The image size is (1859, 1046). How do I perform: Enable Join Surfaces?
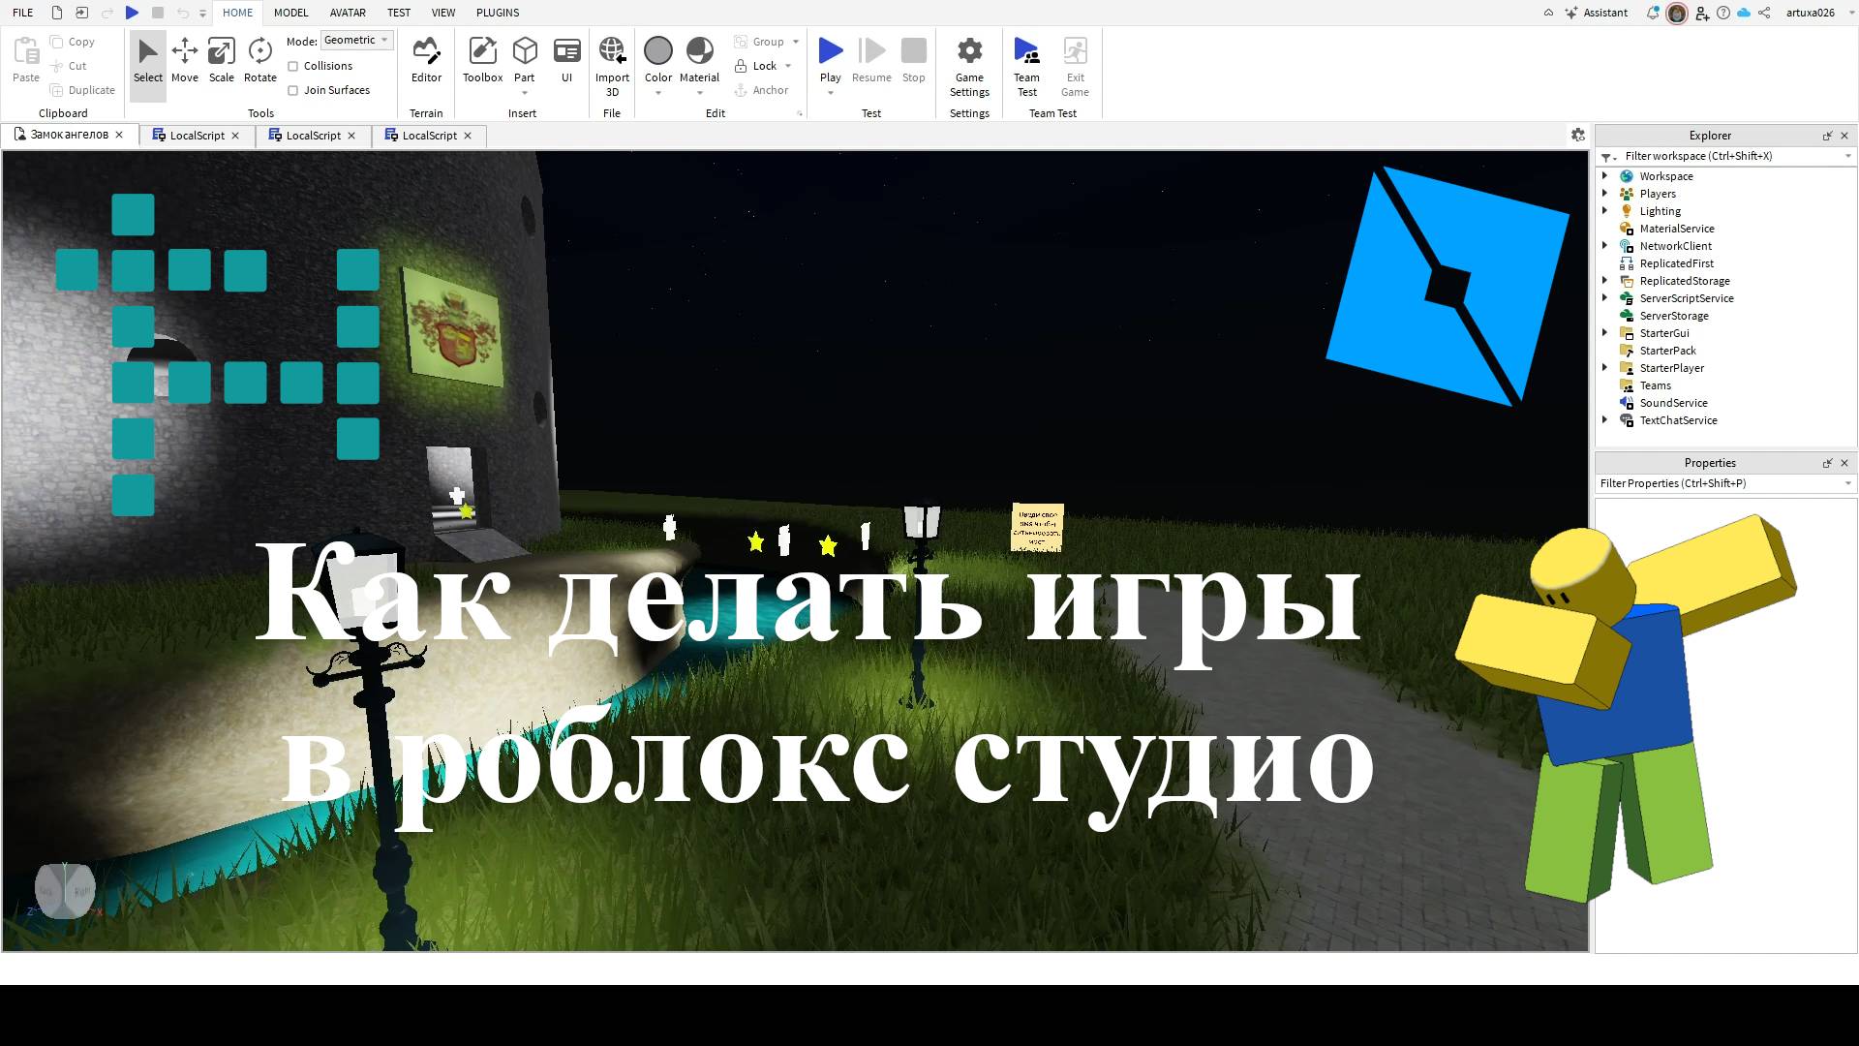tap(293, 90)
